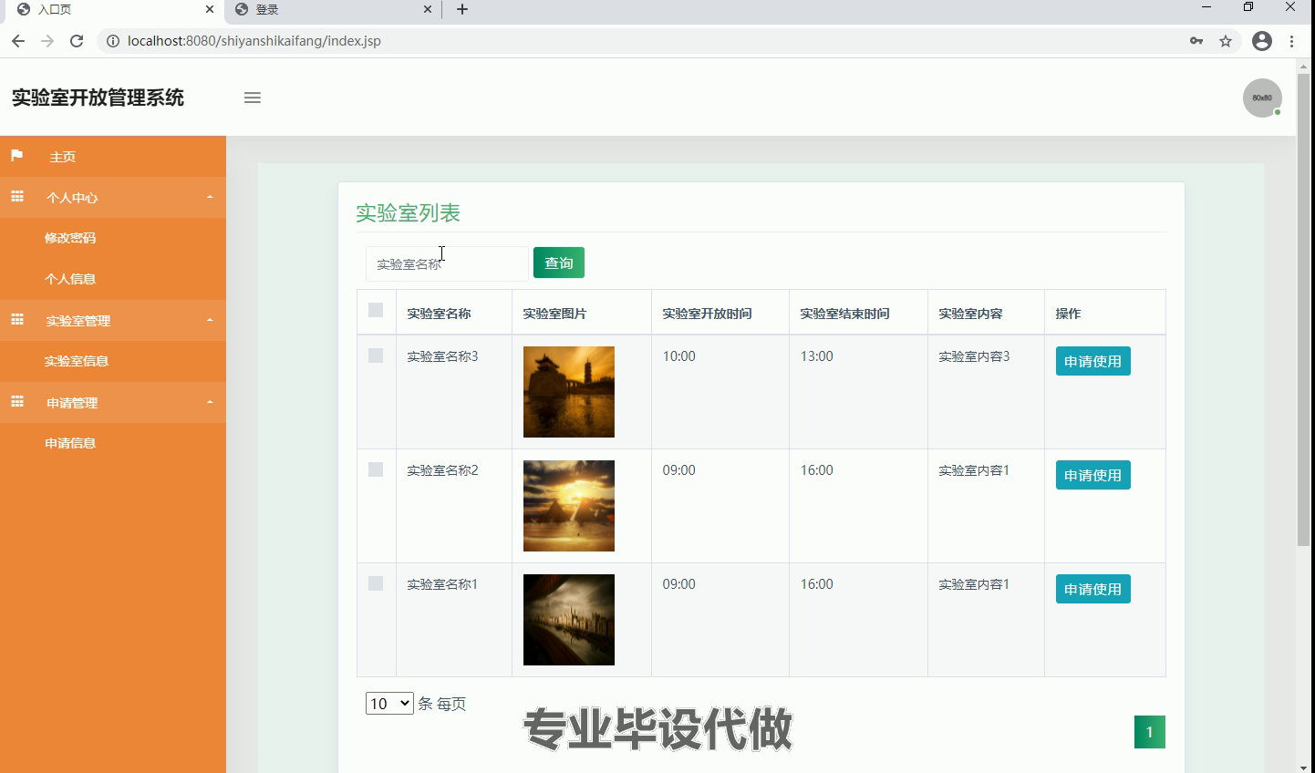
Task: Tick the checkbox for 实验室名称2
Action: pos(376,469)
